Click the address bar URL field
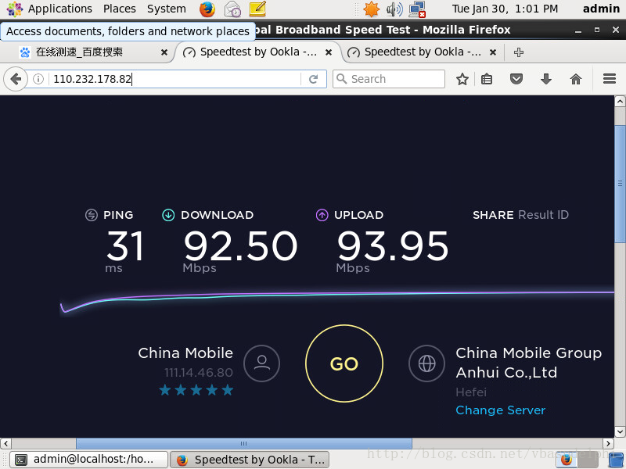The height and width of the screenshot is (469, 626). 174,79
